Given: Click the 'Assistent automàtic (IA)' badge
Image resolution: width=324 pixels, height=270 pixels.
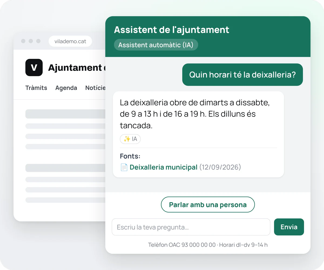Looking at the screenshot, I should [x=156, y=45].
